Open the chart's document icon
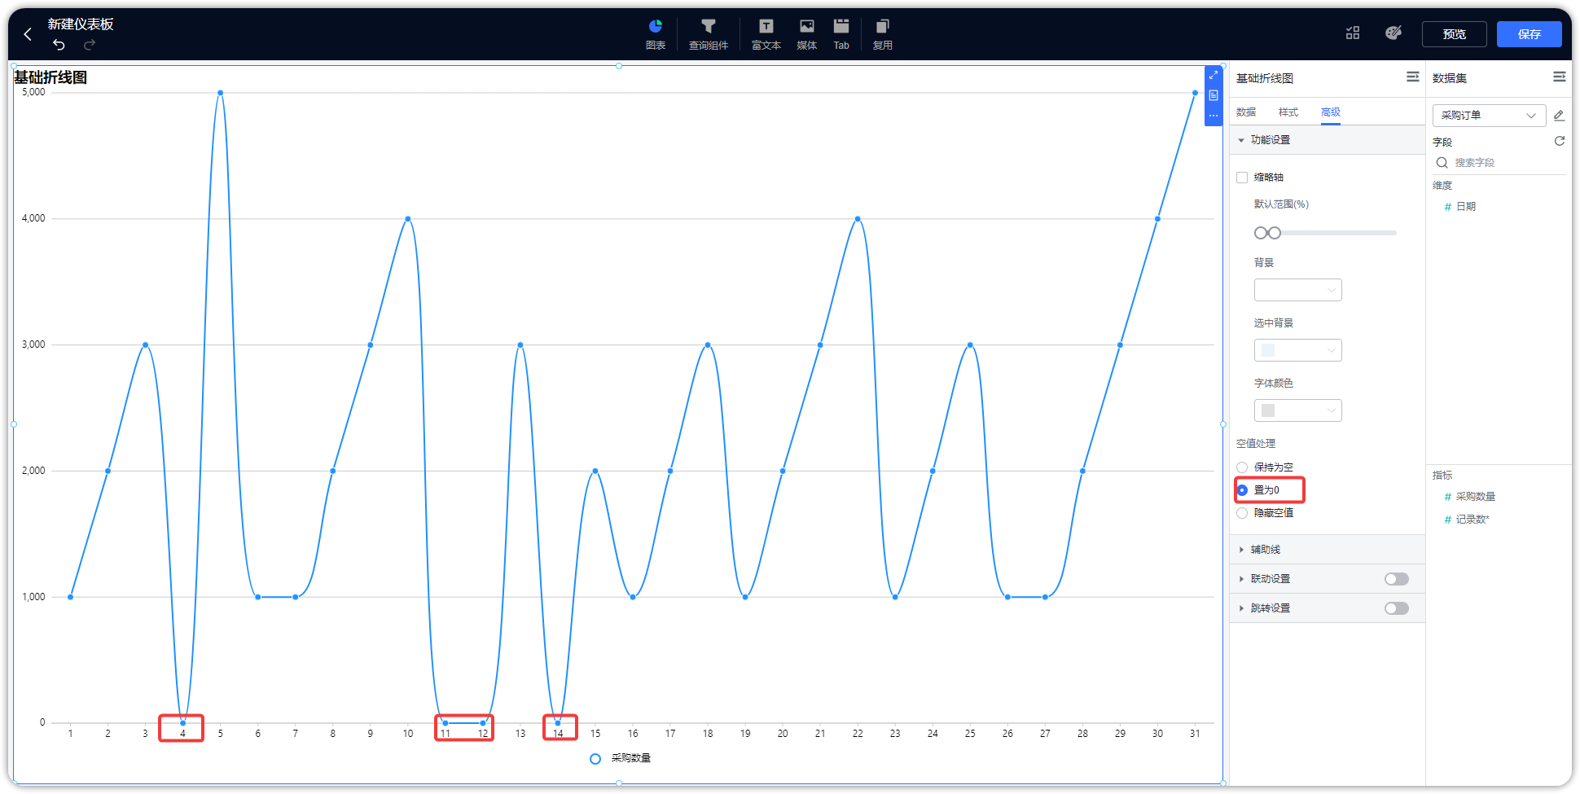Screen dimensions: 1580x794 click(x=1214, y=95)
